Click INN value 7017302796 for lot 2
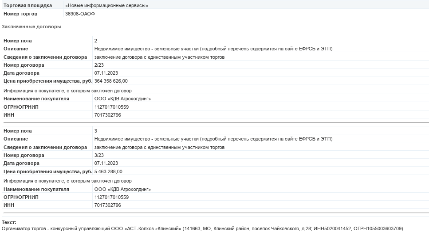This screenshot has height=232, width=429. pyautogui.click(x=108, y=115)
